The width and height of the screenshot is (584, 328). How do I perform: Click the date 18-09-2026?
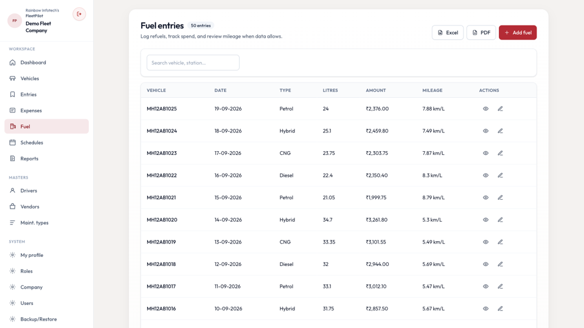tap(228, 131)
